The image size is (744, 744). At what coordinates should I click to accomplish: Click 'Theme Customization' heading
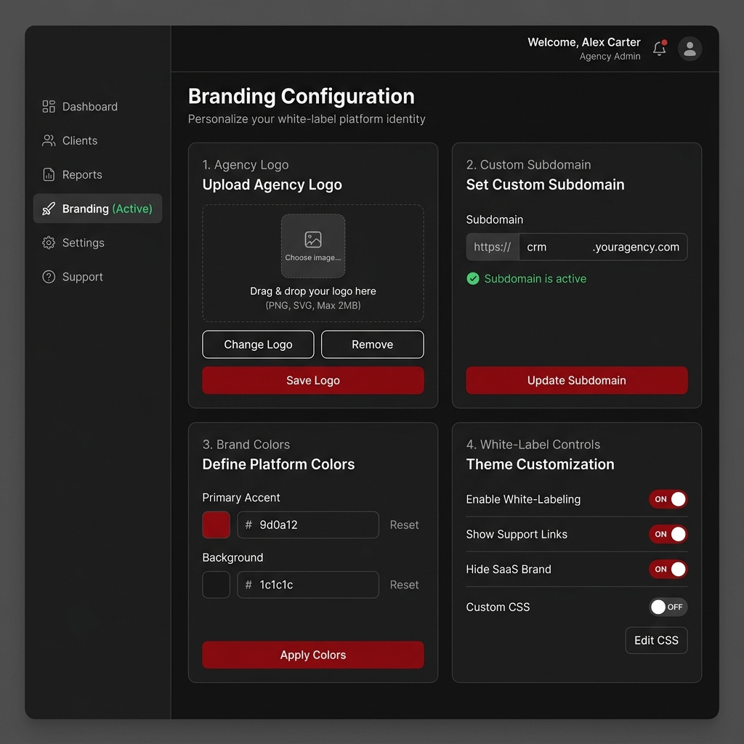click(x=540, y=464)
